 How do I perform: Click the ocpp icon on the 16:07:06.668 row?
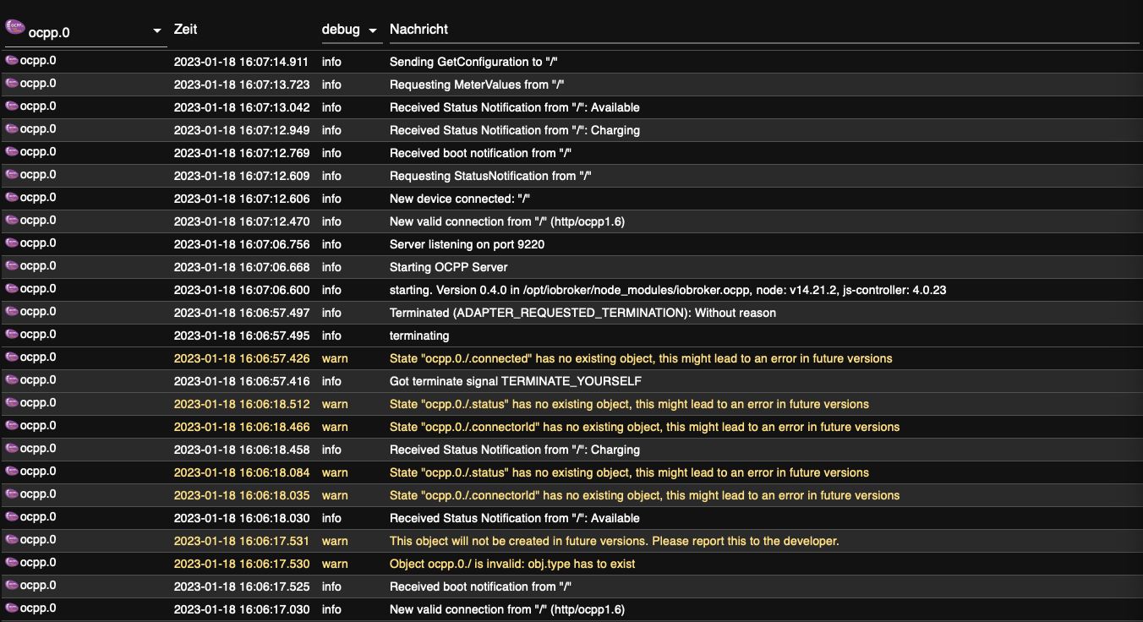point(12,266)
